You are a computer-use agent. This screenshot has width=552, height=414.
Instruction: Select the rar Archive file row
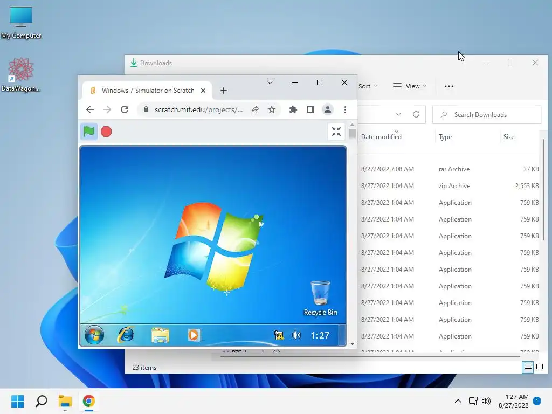449,169
